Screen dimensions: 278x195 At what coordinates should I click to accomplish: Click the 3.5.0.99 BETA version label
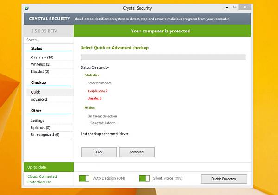tap(44, 31)
